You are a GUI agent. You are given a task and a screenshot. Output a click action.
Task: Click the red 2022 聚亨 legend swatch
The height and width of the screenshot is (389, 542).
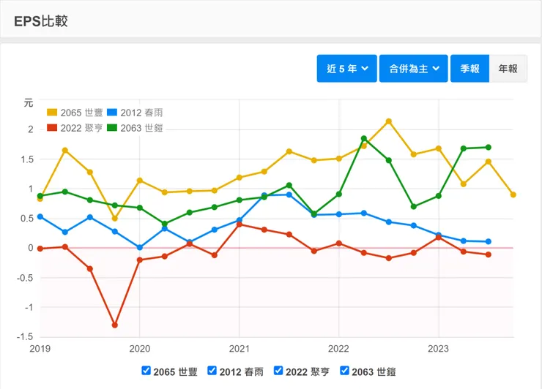coord(52,128)
